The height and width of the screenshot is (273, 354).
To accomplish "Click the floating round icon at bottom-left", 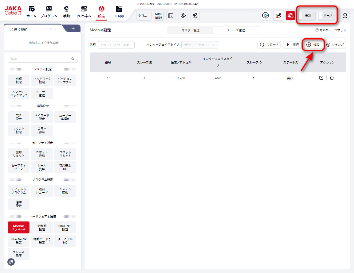I will [11, 262].
